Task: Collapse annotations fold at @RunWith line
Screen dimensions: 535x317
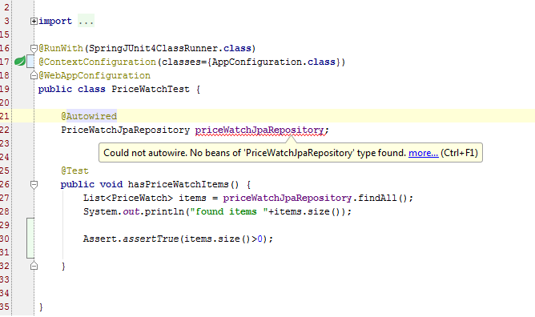Action: pyautogui.click(x=34, y=49)
